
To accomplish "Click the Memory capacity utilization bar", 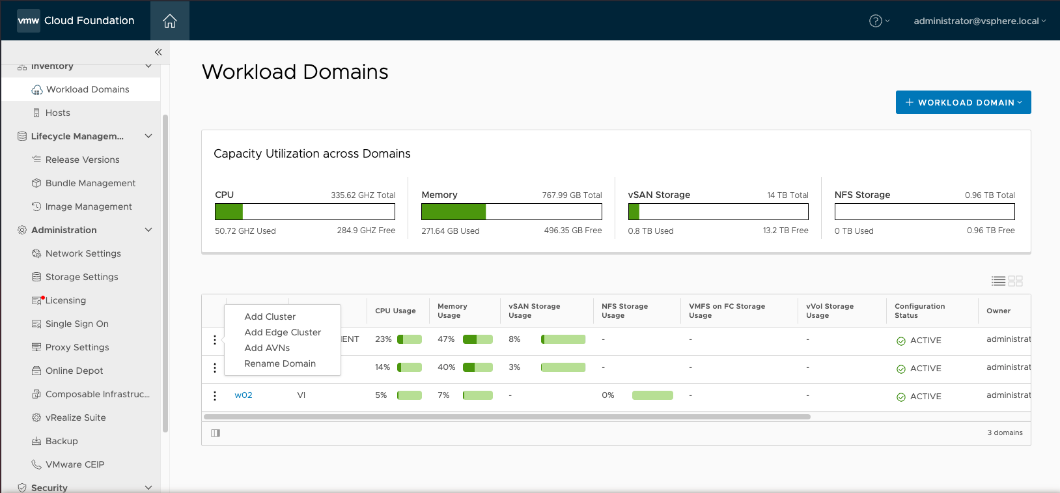I will pyautogui.click(x=512, y=212).
